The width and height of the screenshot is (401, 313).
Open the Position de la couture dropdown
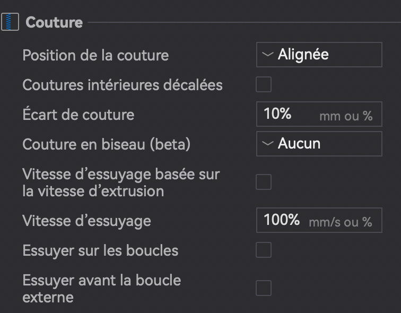pos(319,55)
